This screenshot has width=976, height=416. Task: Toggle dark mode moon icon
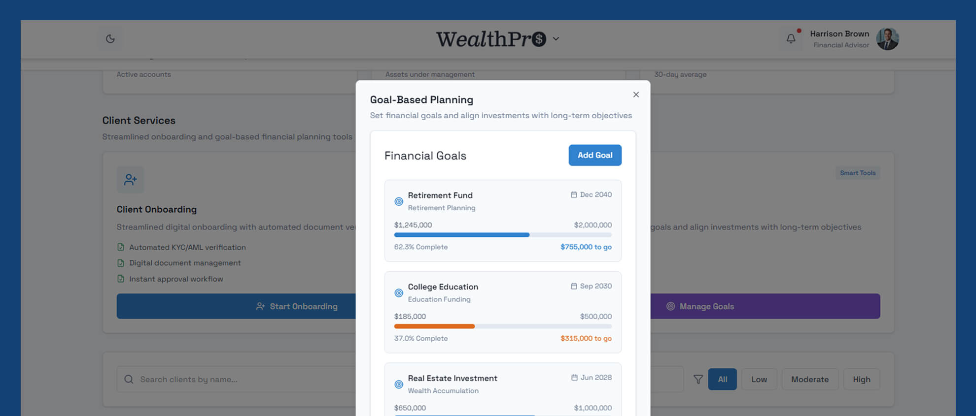[110, 39]
